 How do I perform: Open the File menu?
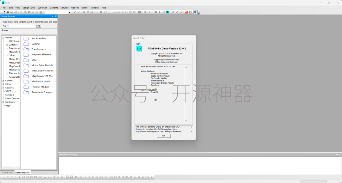point(5,8)
